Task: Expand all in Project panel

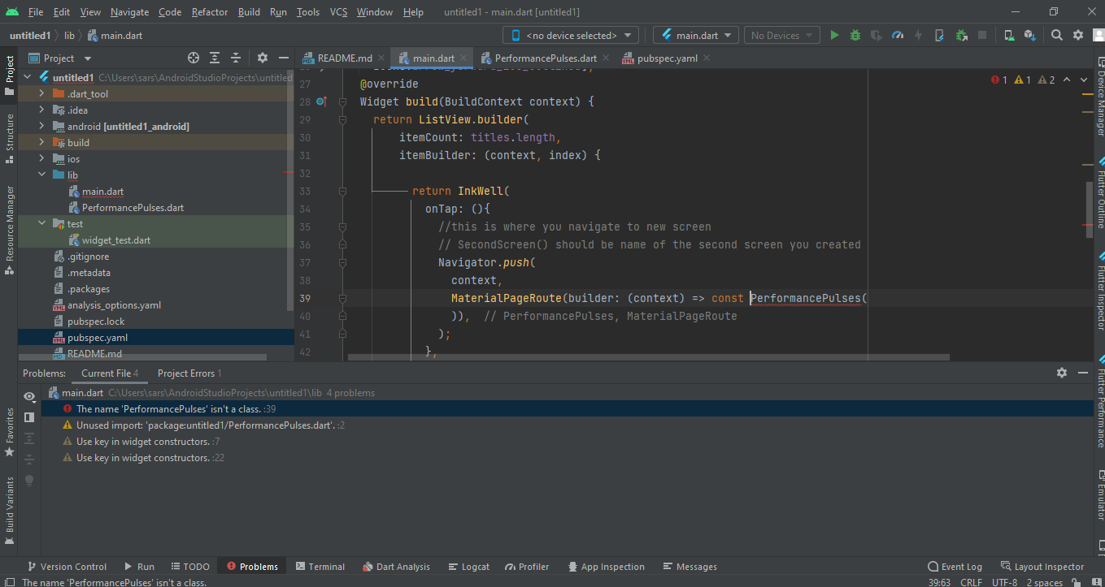Action: coord(215,58)
